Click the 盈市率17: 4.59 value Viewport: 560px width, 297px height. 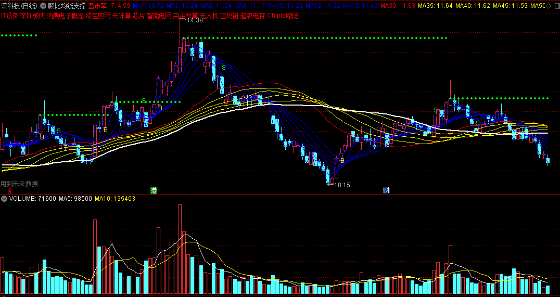(x=109, y=6)
